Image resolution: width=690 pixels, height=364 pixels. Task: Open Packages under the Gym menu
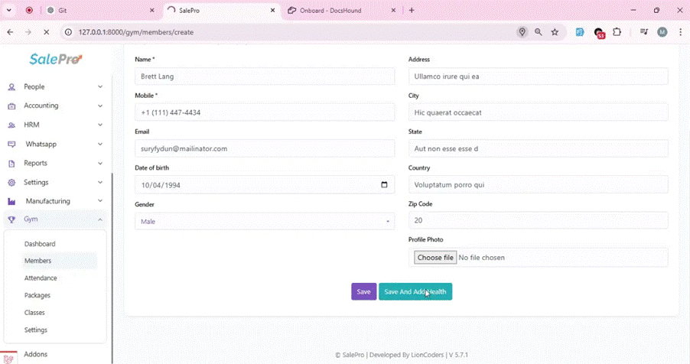point(37,295)
